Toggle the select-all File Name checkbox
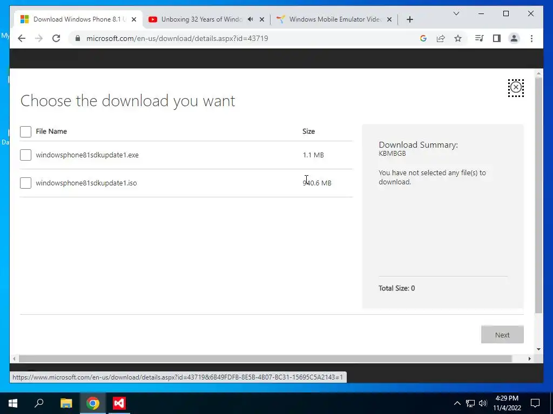 tap(25, 132)
